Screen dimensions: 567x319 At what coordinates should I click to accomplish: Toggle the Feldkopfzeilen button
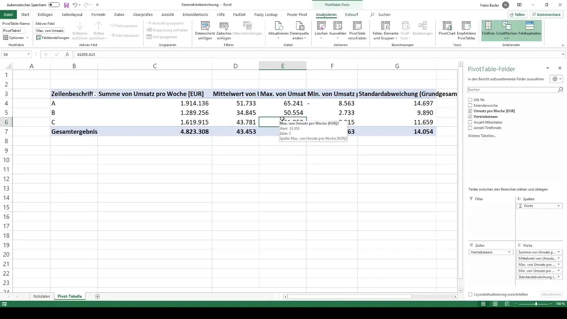pos(529,30)
